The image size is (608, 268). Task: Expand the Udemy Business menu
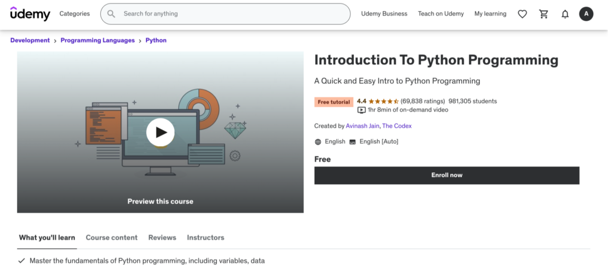point(384,14)
